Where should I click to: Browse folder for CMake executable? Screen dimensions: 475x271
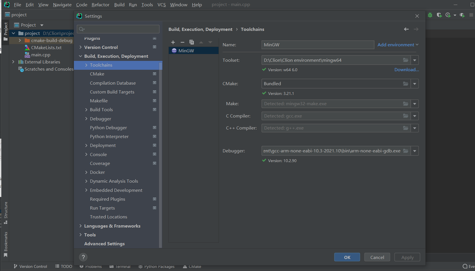point(406,84)
